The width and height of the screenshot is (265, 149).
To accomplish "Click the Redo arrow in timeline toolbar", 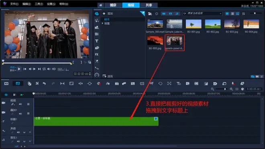I will click(x=53, y=84).
